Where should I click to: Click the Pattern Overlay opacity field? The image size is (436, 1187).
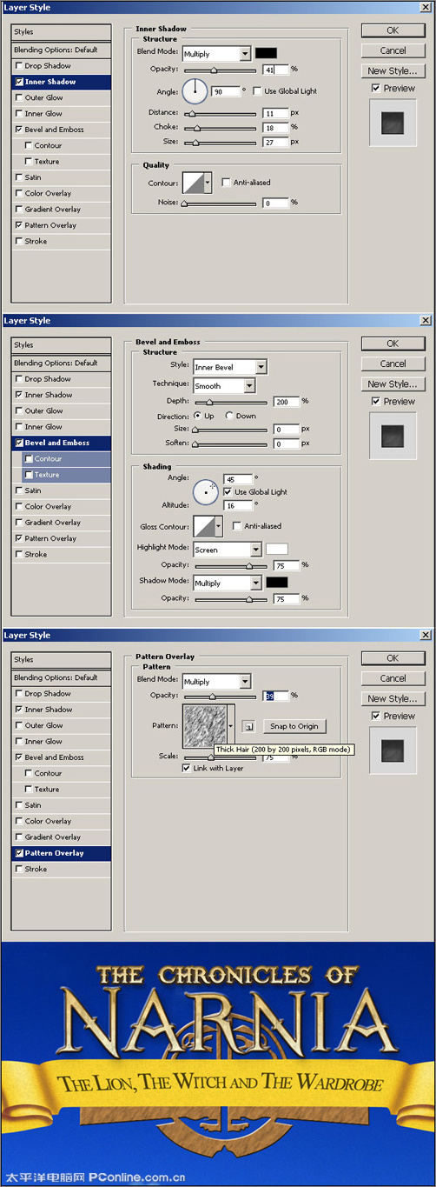[275, 696]
